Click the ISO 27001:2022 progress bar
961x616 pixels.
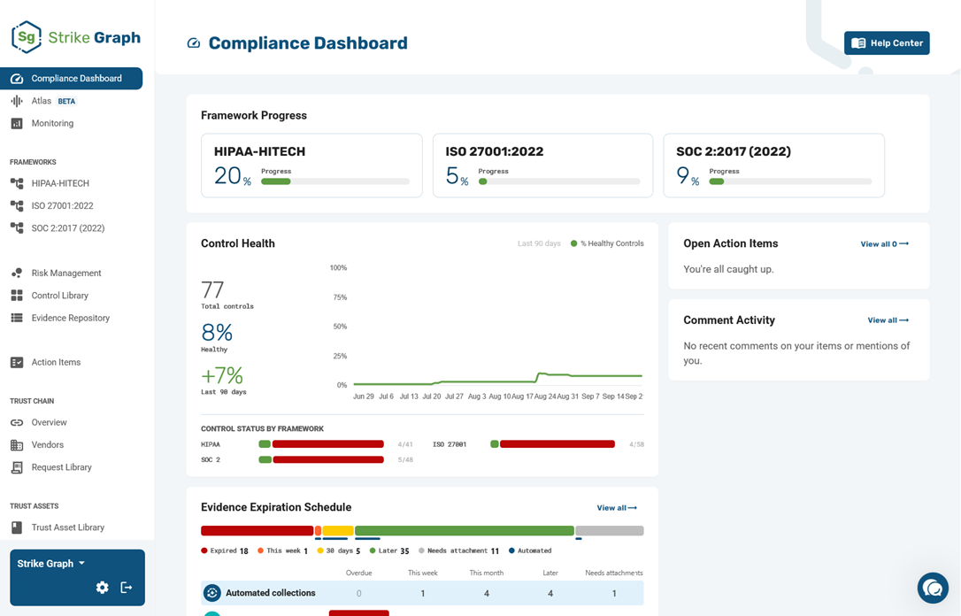point(559,181)
